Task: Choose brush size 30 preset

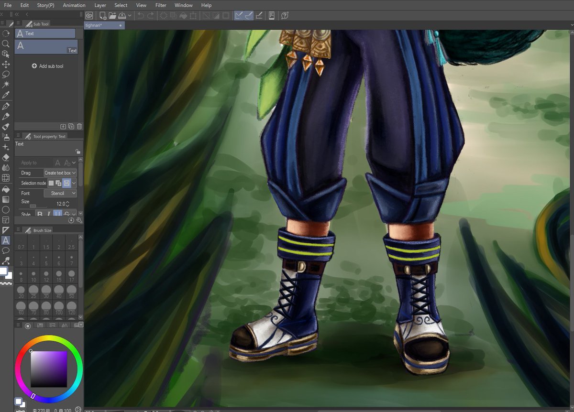Action: 46,291
